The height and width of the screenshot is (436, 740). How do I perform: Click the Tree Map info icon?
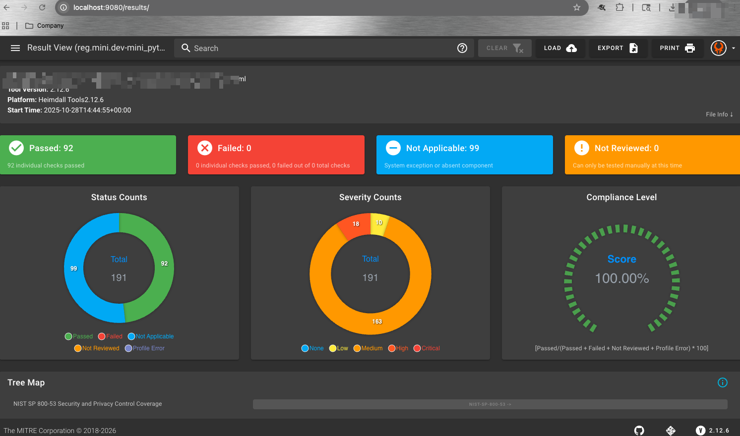[x=723, y=382]
